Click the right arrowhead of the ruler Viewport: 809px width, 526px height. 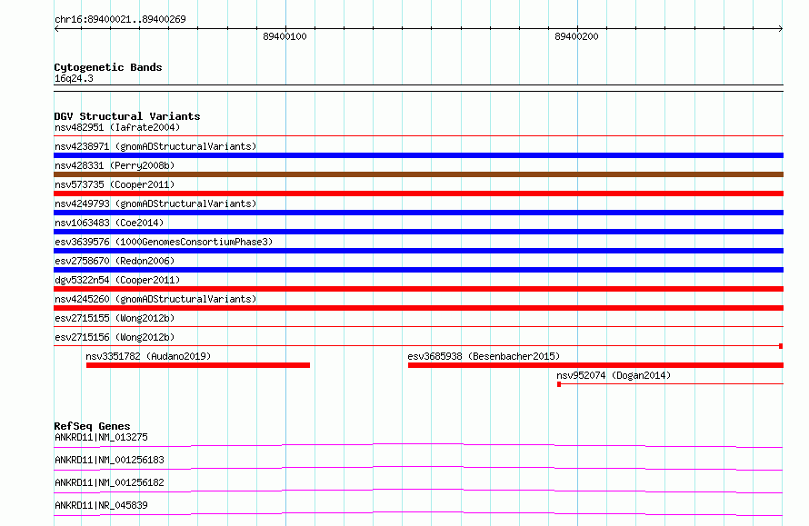click(x=781, y=29)
